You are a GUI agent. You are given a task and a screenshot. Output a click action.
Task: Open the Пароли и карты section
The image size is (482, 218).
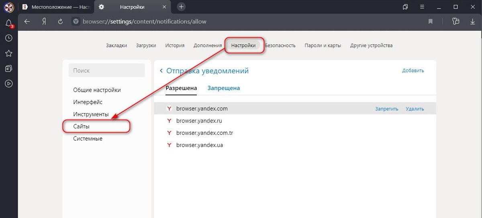click(323, 45)
